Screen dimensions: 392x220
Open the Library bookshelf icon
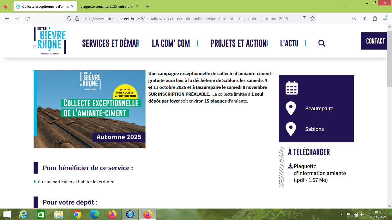(364, 19)
